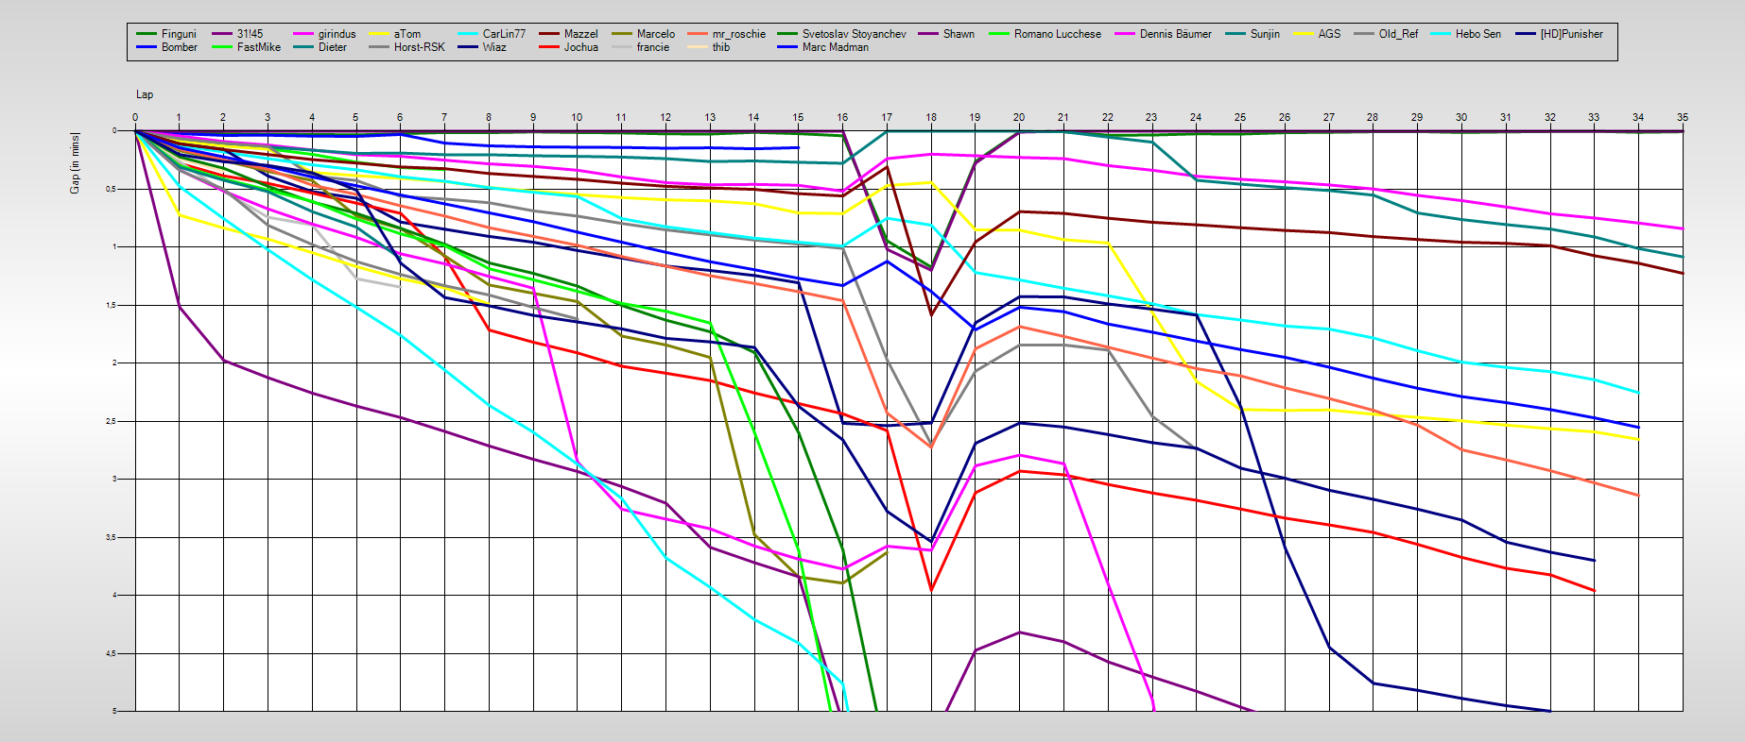Select the Mazzel legend entry
1745x742 pixels.
point(580,34)
